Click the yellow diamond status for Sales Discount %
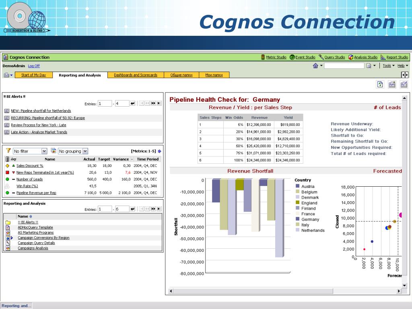Image resolution: width=412 pixels, height=309 pixels. (x=7, y=166)
